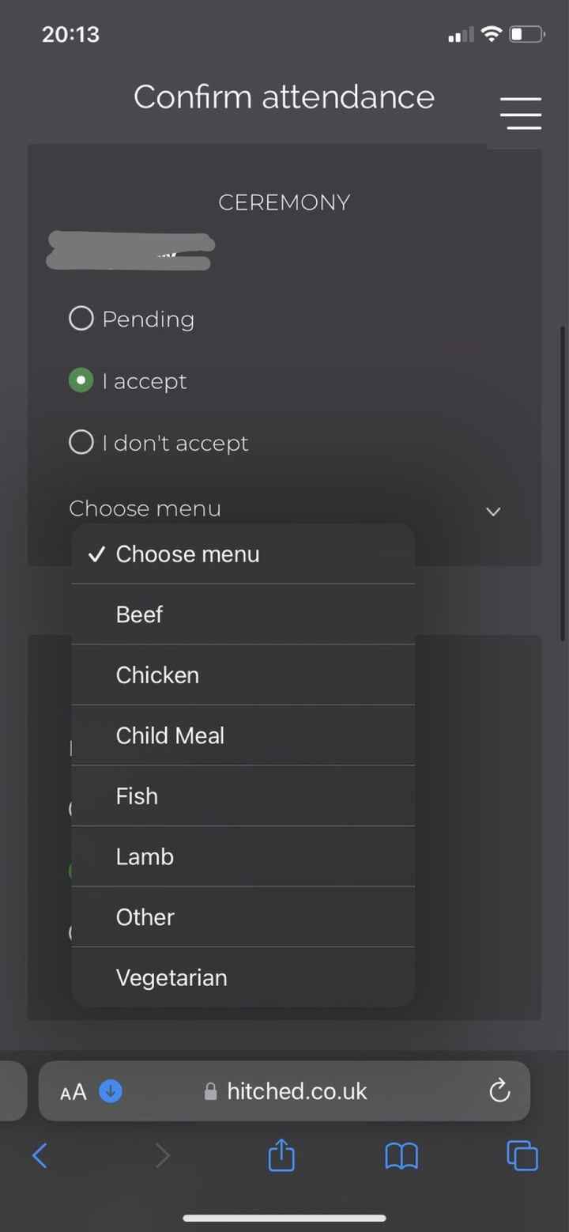
Task: Choose the I don't accept option
Action: [x=81, y=441]
